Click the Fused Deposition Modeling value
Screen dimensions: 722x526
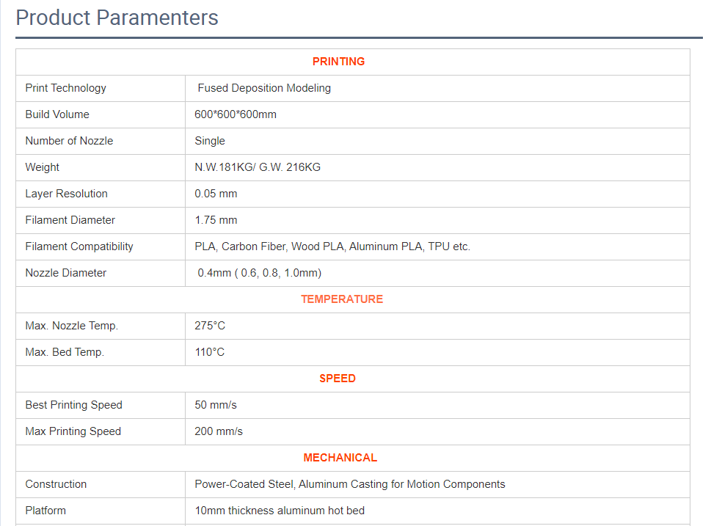click(x=264, y=88)
